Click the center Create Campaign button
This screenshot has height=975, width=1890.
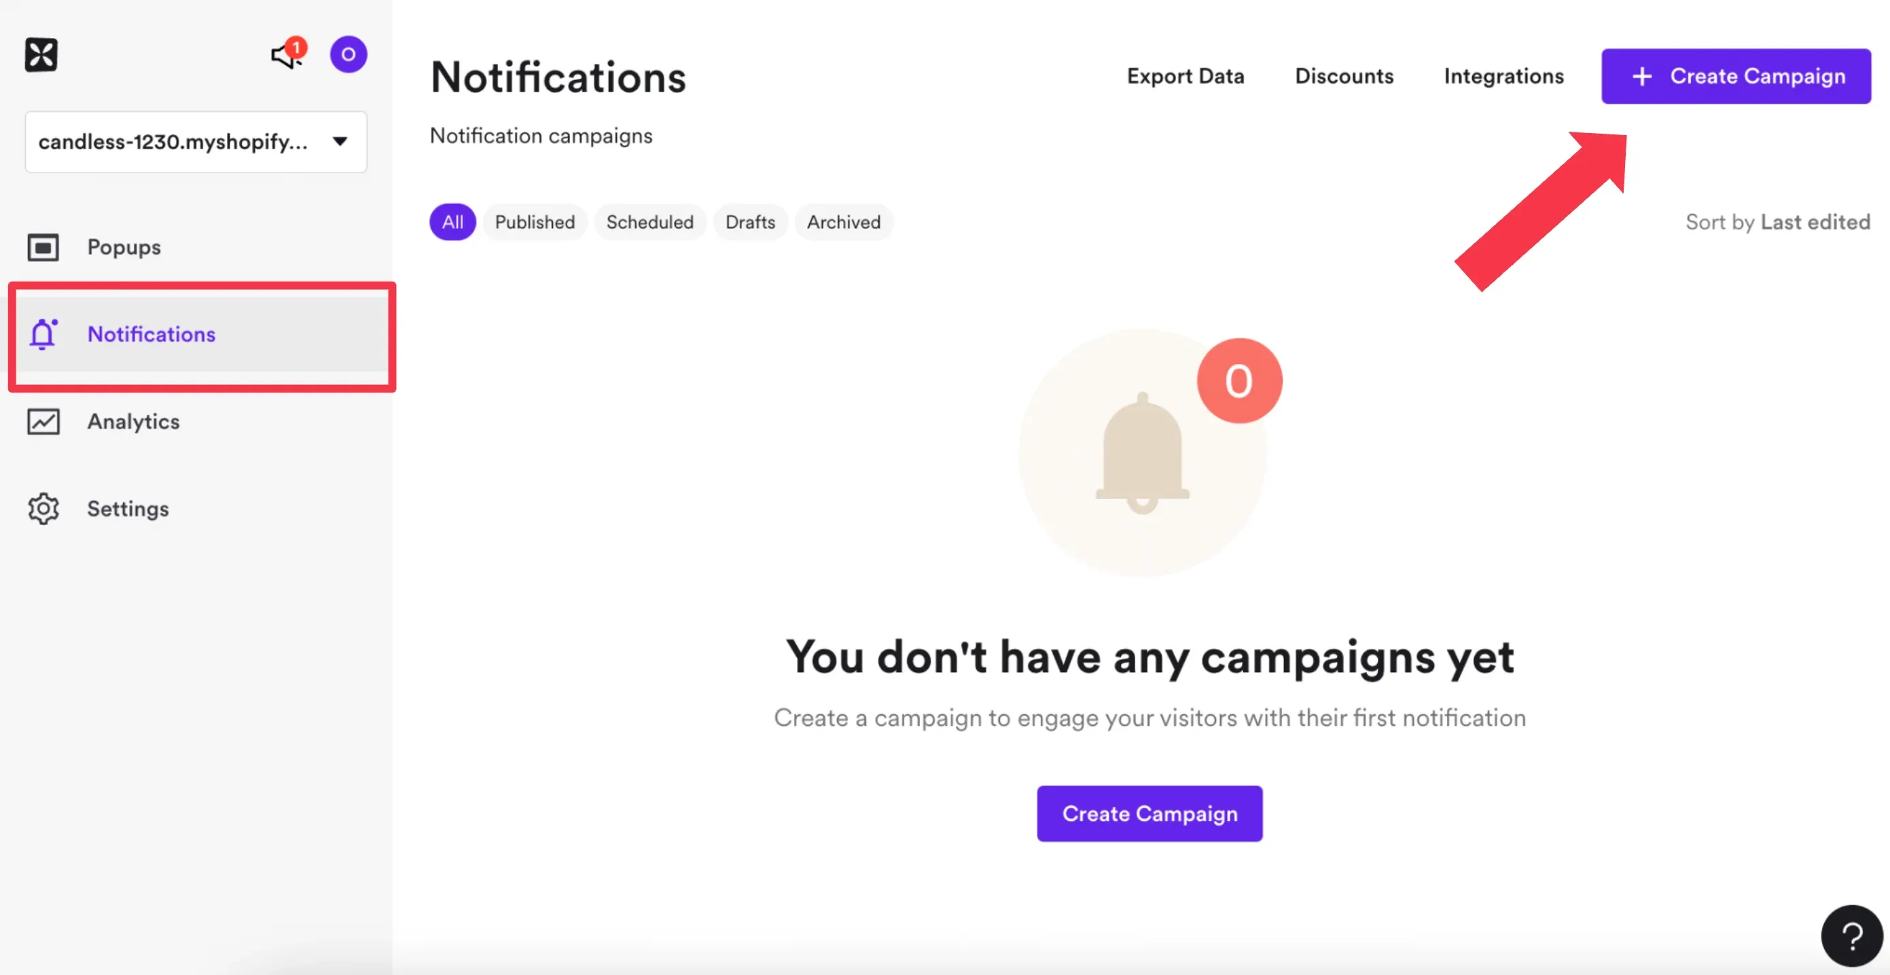tap(1149, 813)
